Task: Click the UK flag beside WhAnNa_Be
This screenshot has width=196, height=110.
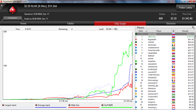Action: (x=173, y=86)
